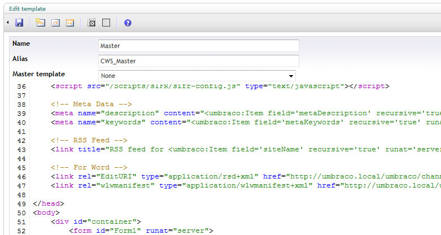The image size is (441, 235).
Task: Open the insert dictionary item tool
Action: point(56,23)
